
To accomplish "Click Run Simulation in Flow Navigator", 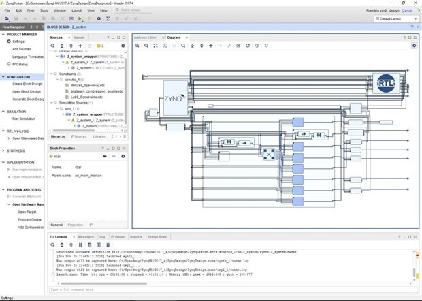I will (23, 118).
